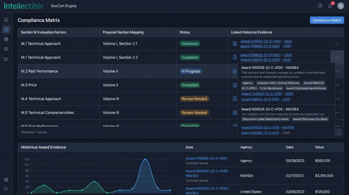
Task: Go to Home in the sidebar
Action: point(6,20)
